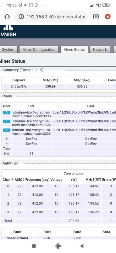Tap the scrypt.eu-north.nicehash.com pool URL
Screen dimensions: 116x253
click(32, 123)
